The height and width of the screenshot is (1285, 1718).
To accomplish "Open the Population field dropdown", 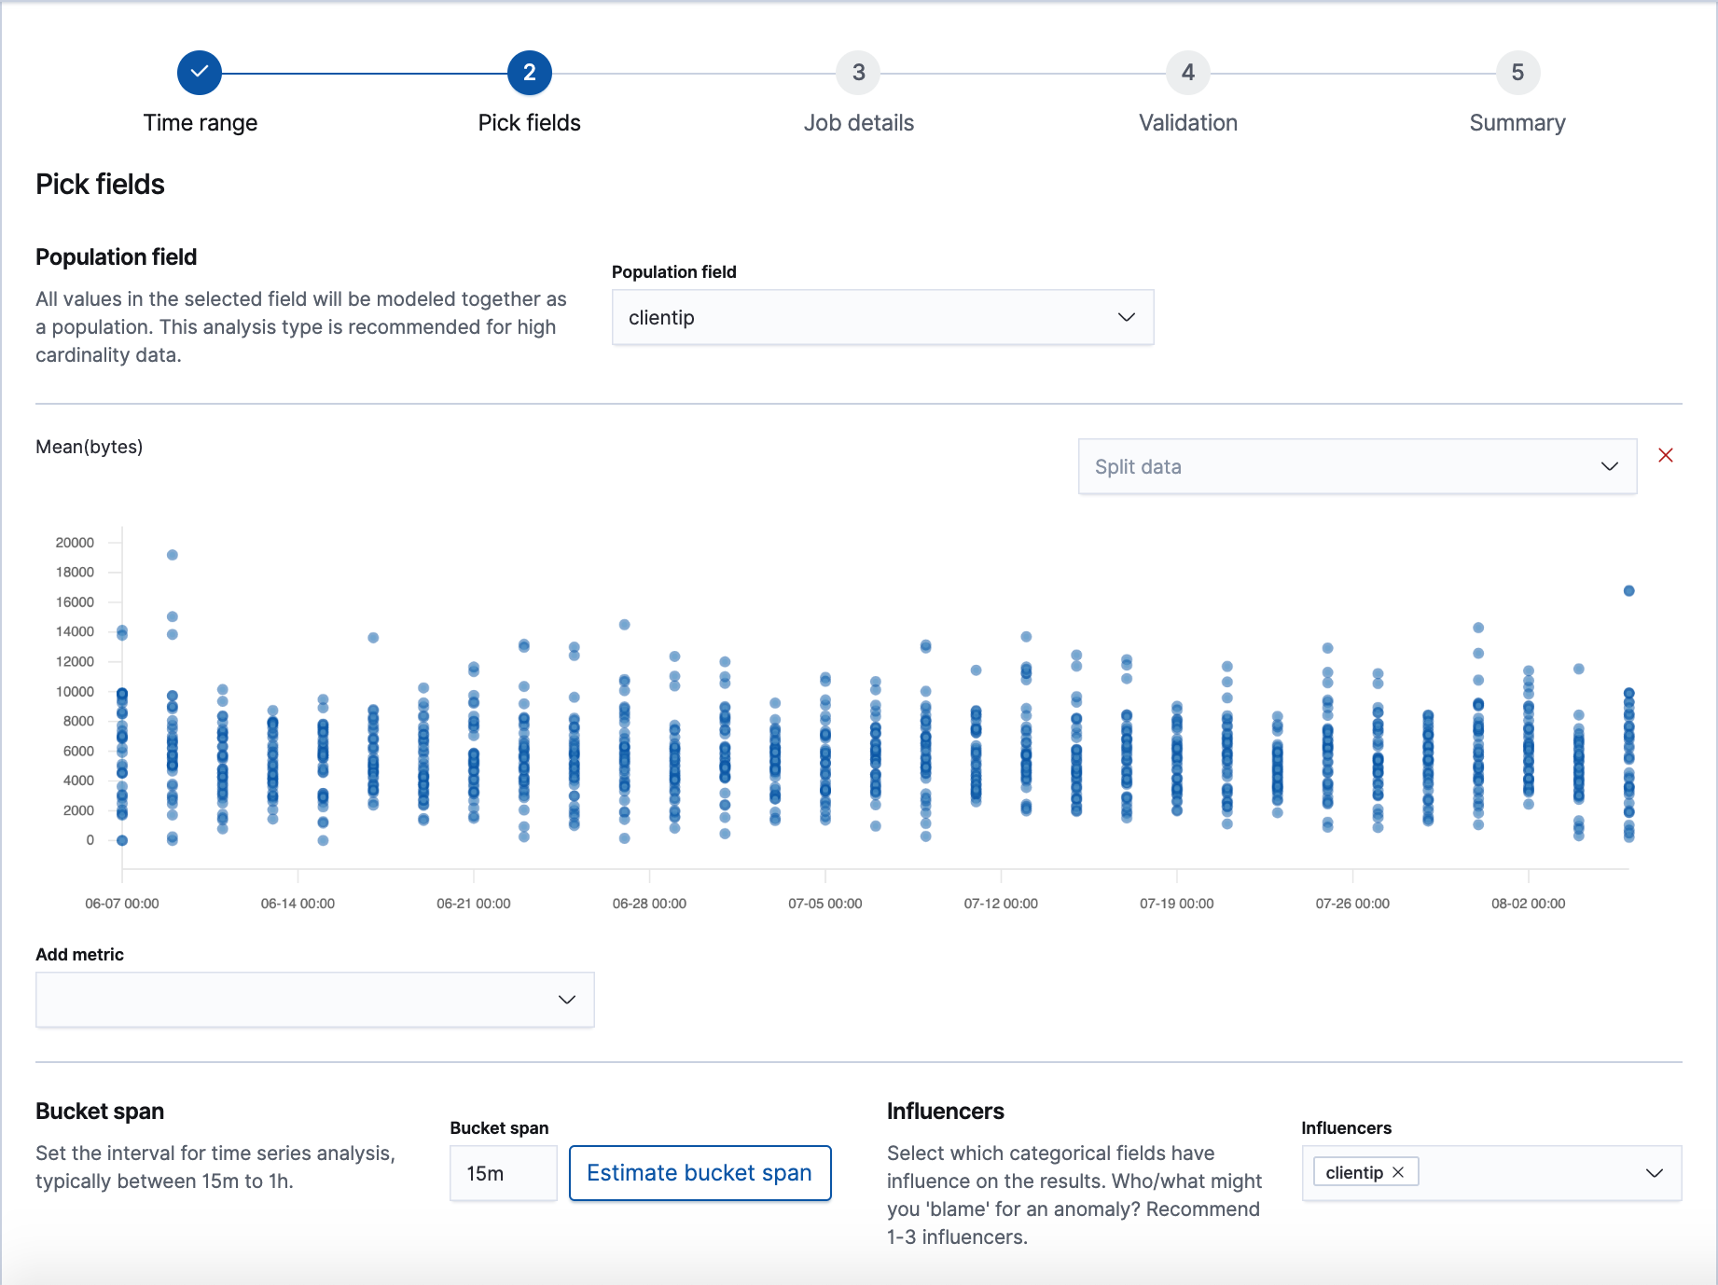I will pos(881,317).
